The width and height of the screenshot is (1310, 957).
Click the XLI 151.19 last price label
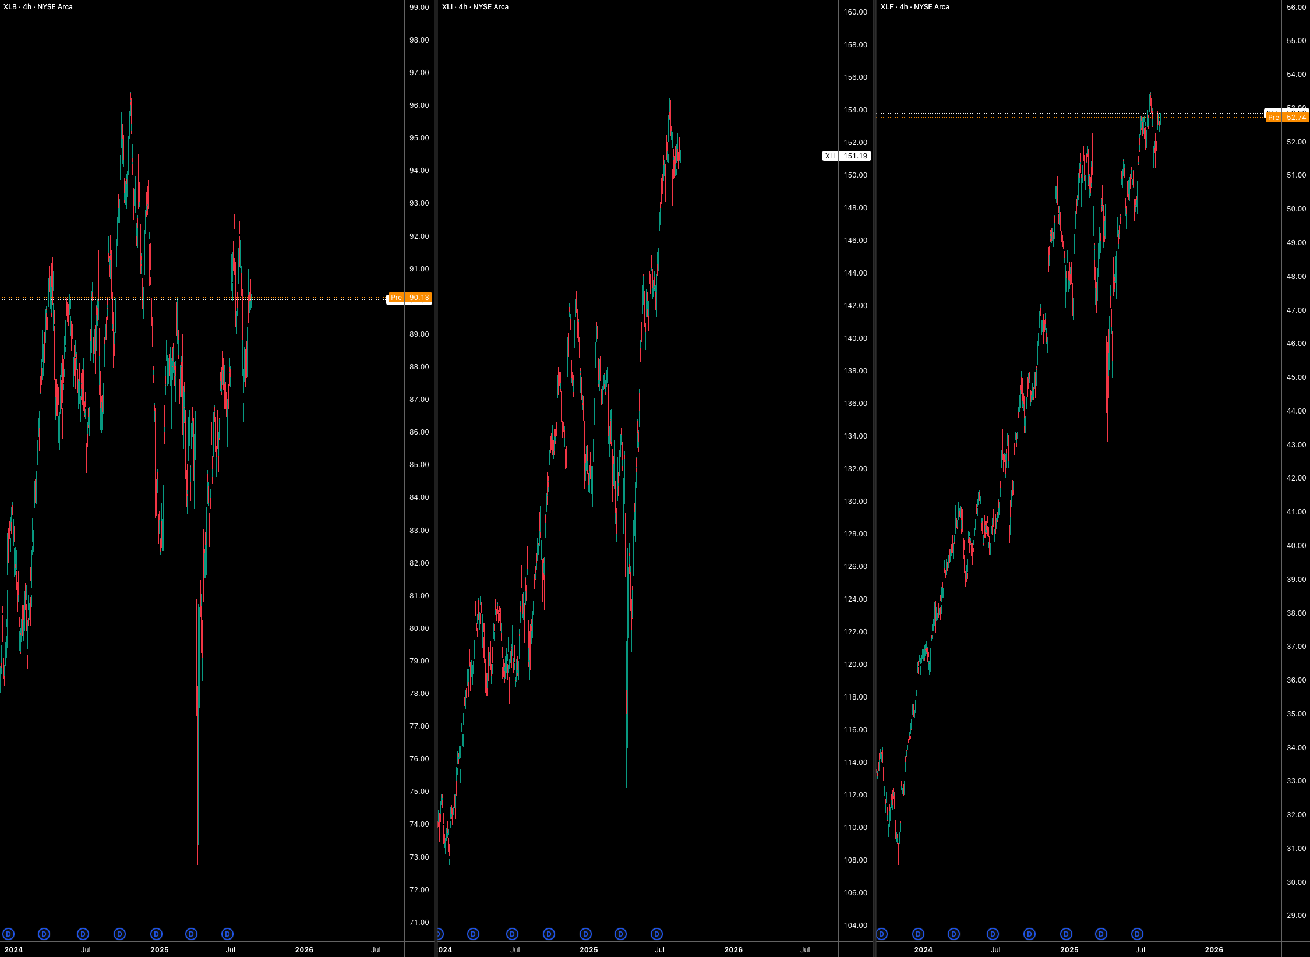(847, 156)
